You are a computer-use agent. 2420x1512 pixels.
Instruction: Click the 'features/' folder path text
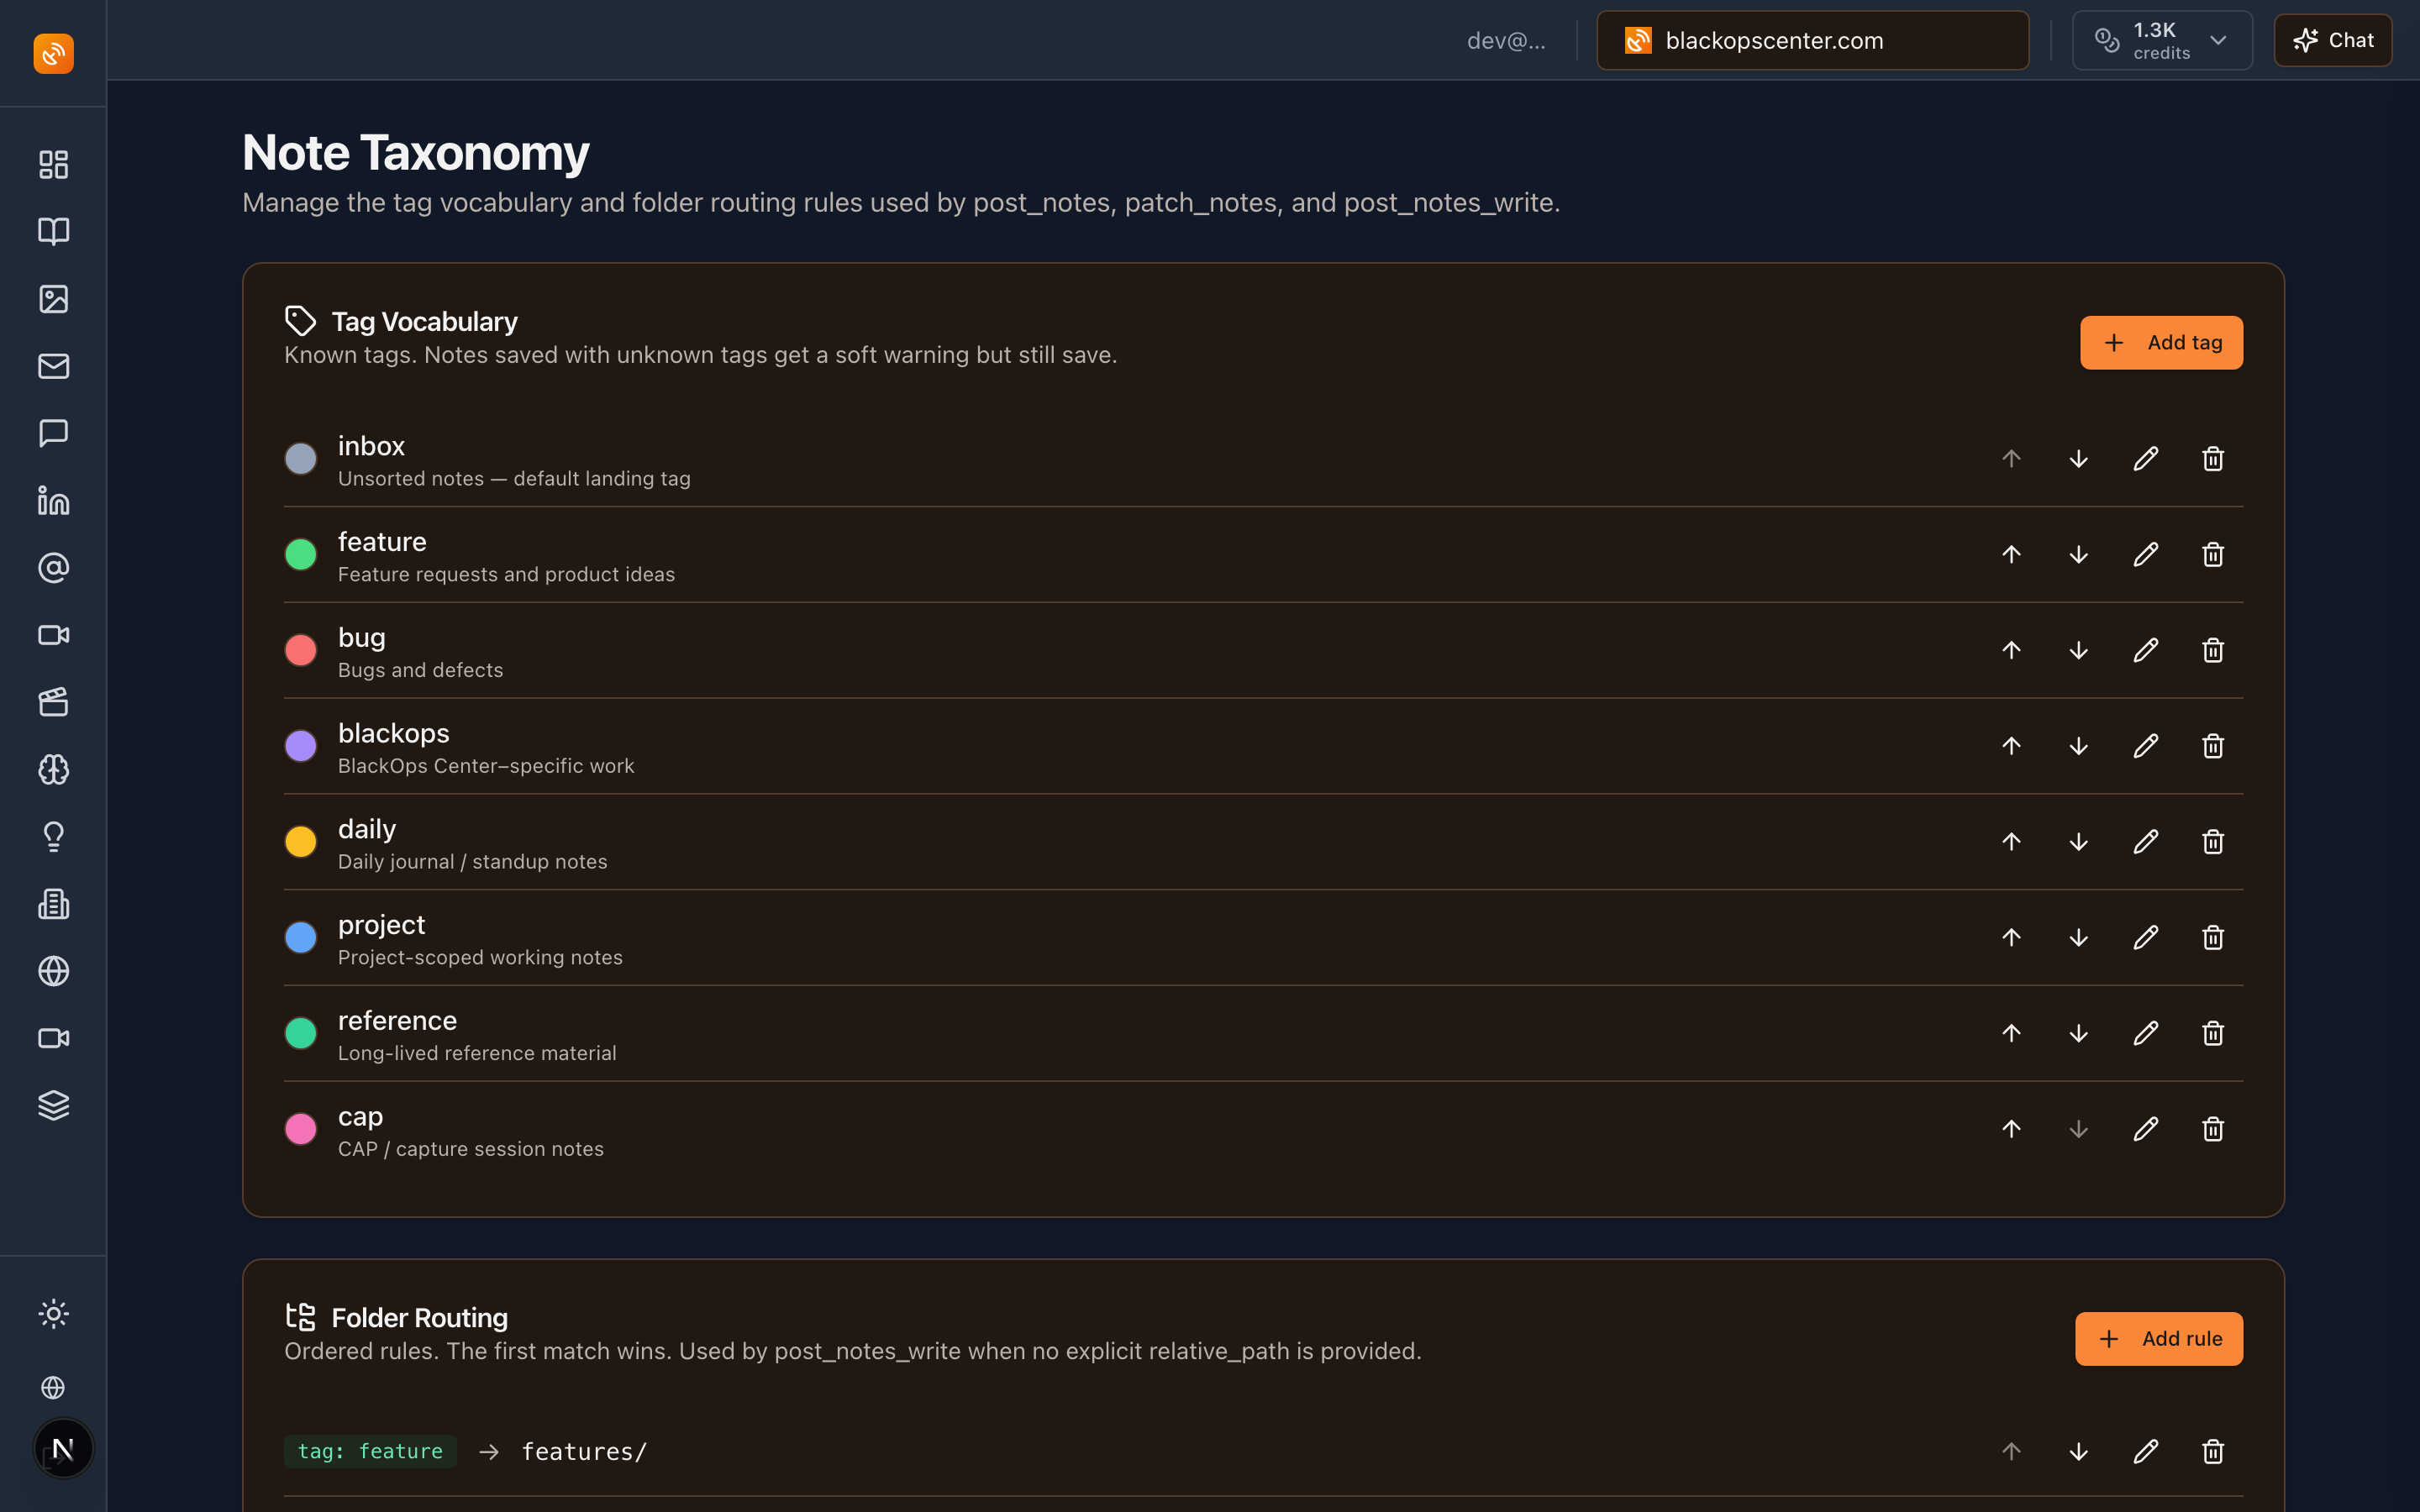585,1451
